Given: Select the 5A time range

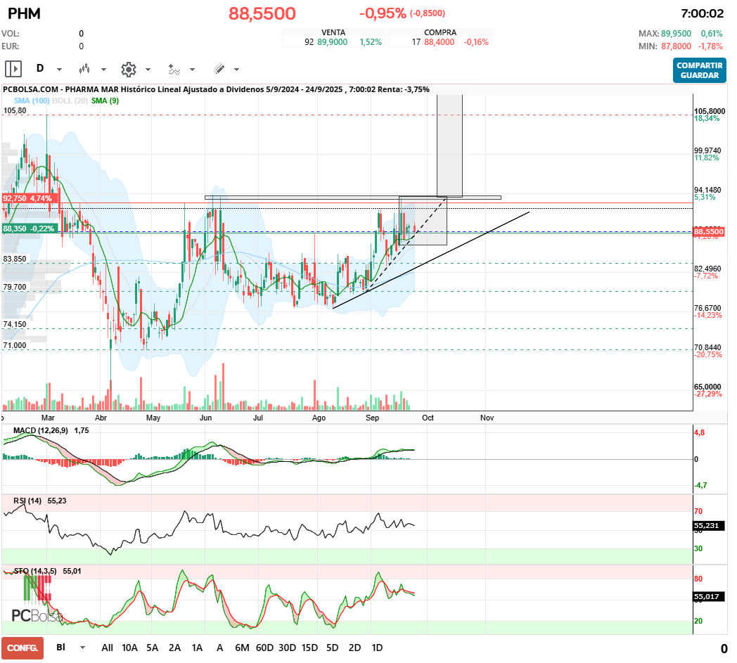Looking at the screenshot, I should point(153,648).
